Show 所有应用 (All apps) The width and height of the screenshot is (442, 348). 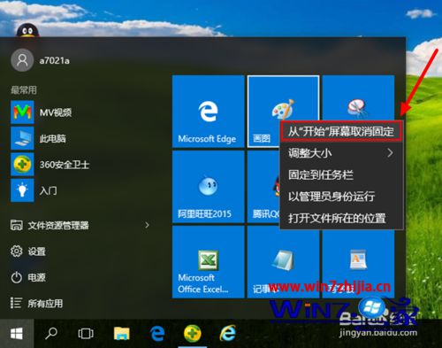click(36, 303)
